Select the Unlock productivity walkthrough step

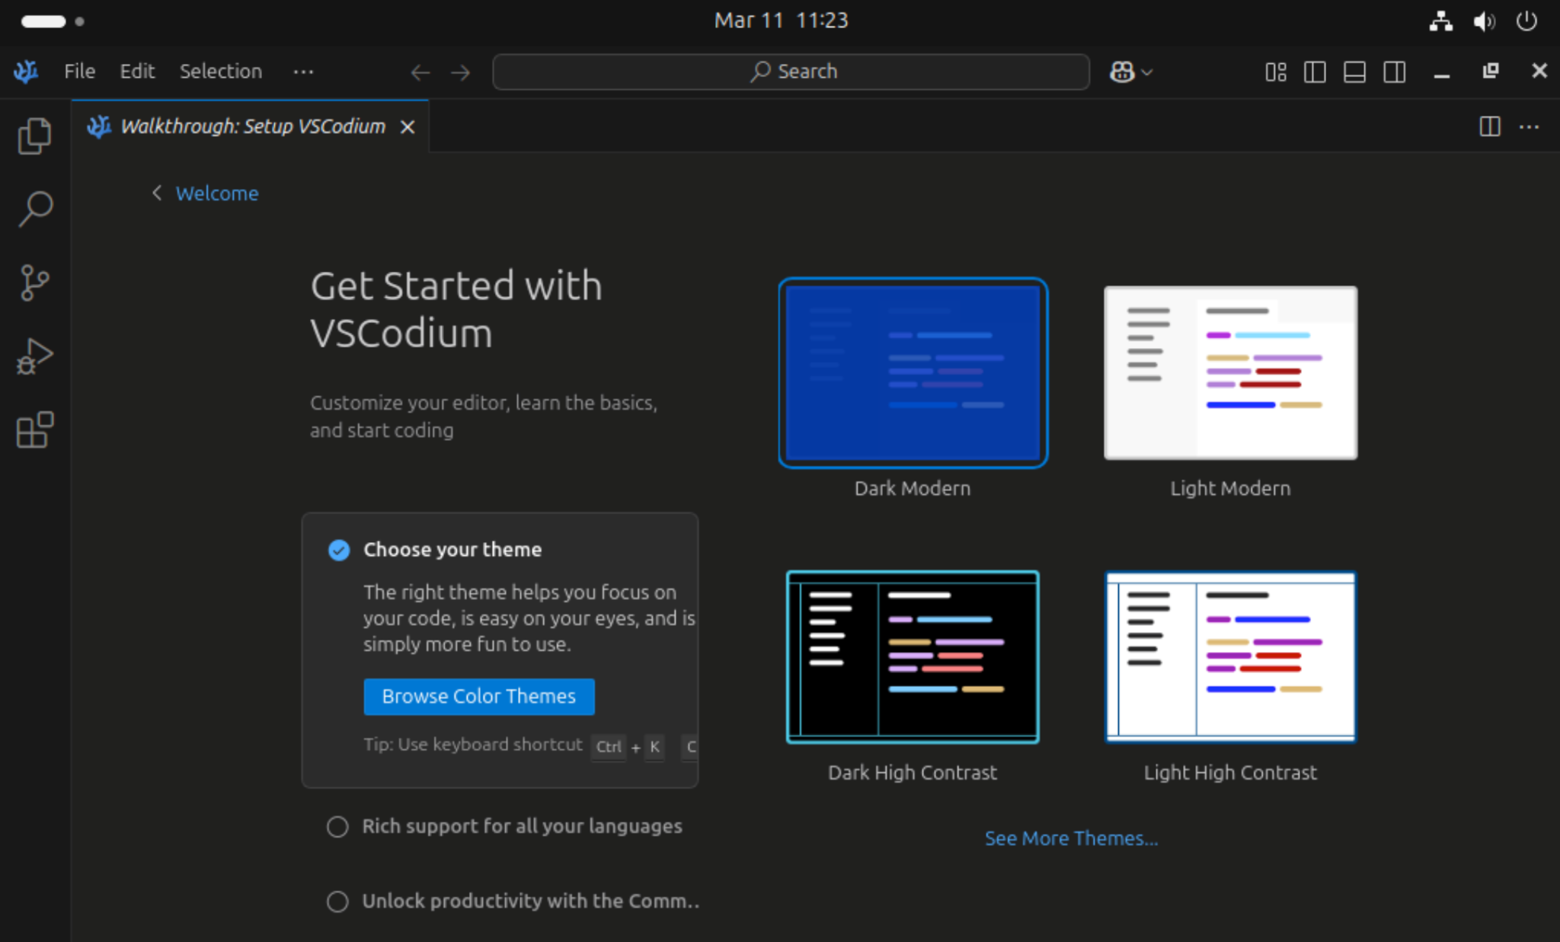coord(529,901)
